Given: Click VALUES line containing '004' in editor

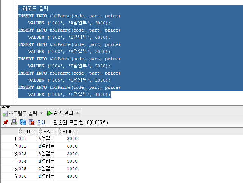Looking at the screenshot, I should click(69, 66).
